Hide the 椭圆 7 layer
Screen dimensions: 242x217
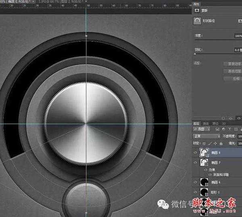tap(196, 163)
